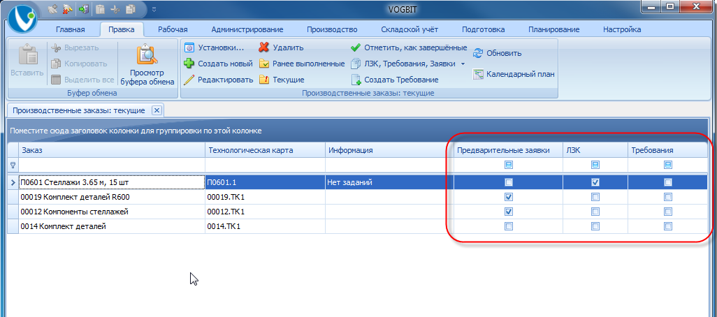Uncheck Предварительные заявки for 00012 Компоненты стеллажей
This screenshot has height=317, width=717.
[508, 212]
